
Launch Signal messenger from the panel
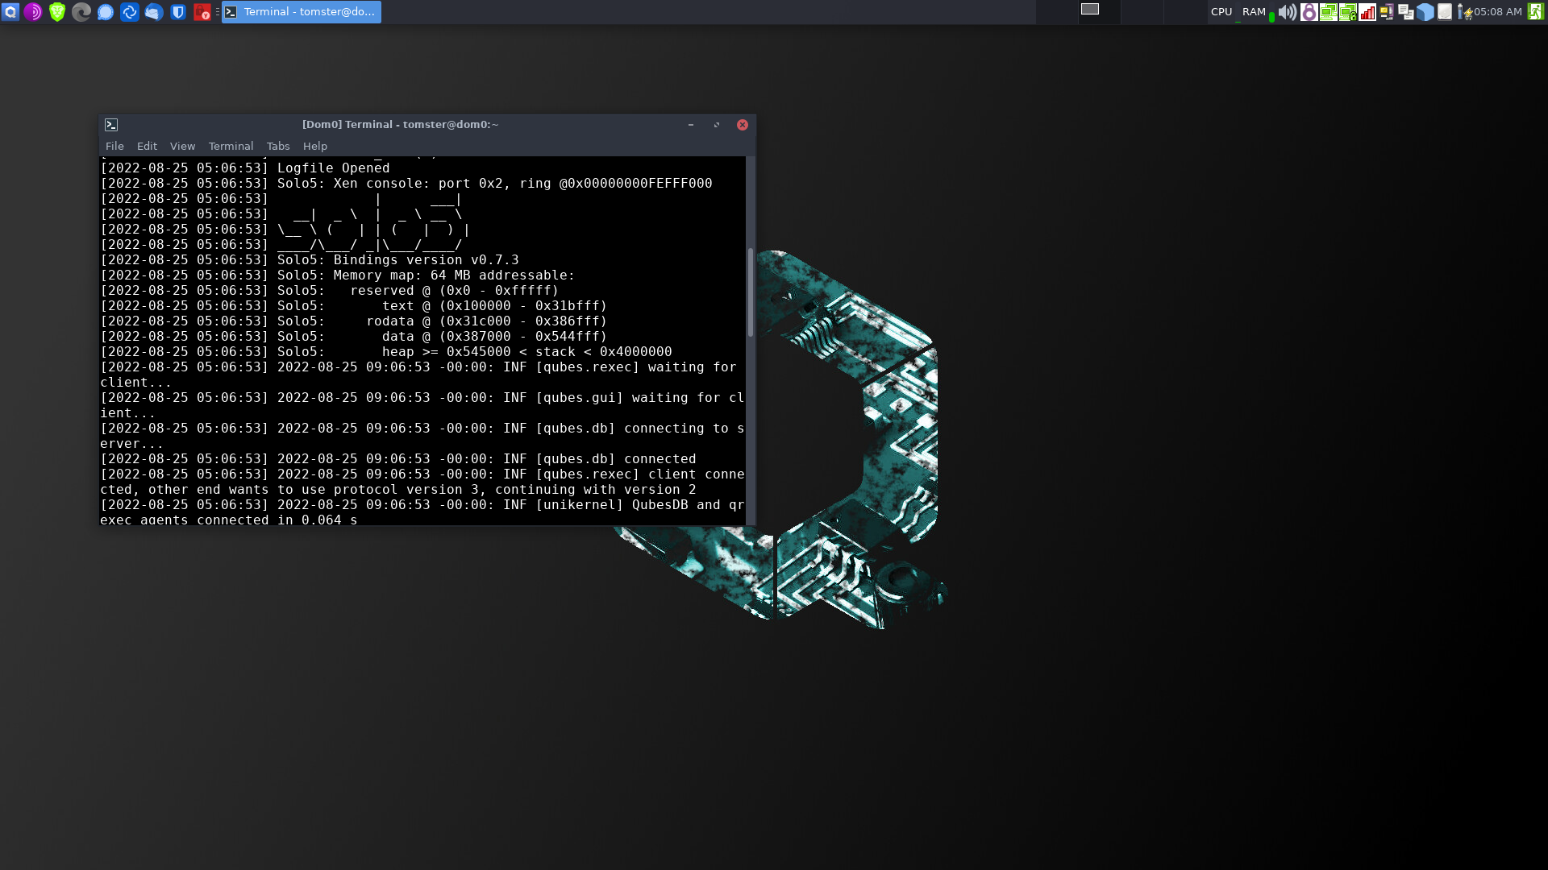(x=106, y=12)
